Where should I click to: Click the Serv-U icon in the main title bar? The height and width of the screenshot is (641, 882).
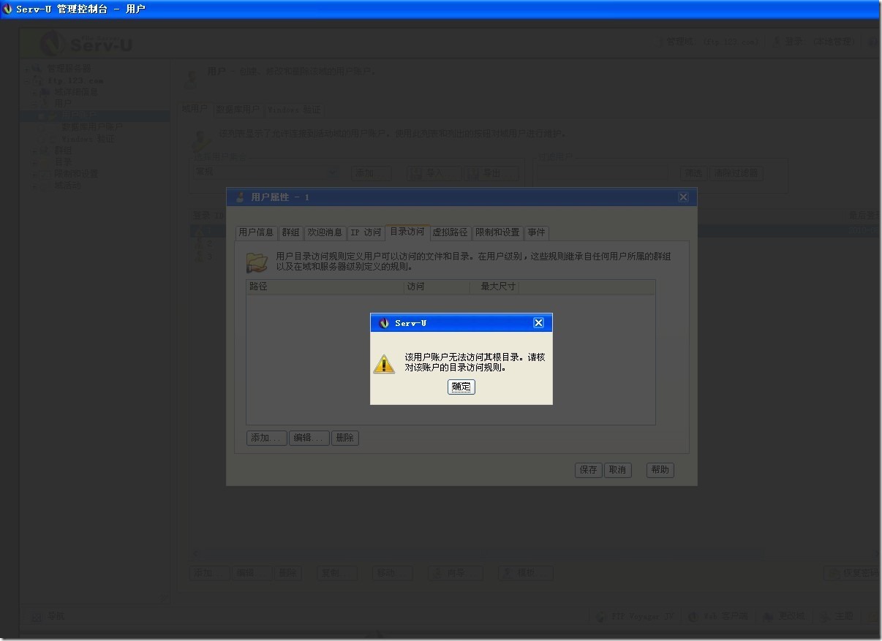point(8,10)
